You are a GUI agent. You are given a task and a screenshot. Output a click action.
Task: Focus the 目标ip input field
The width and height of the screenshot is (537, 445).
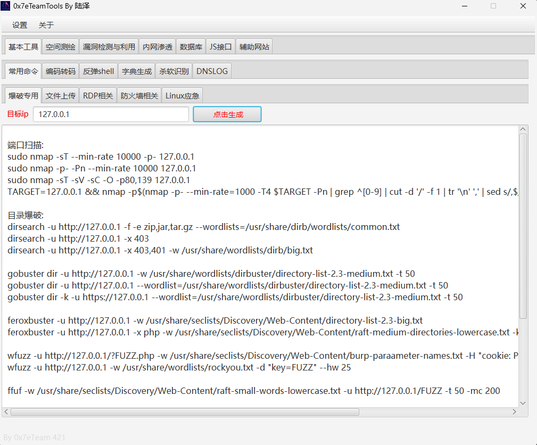[x=111, y=114]
